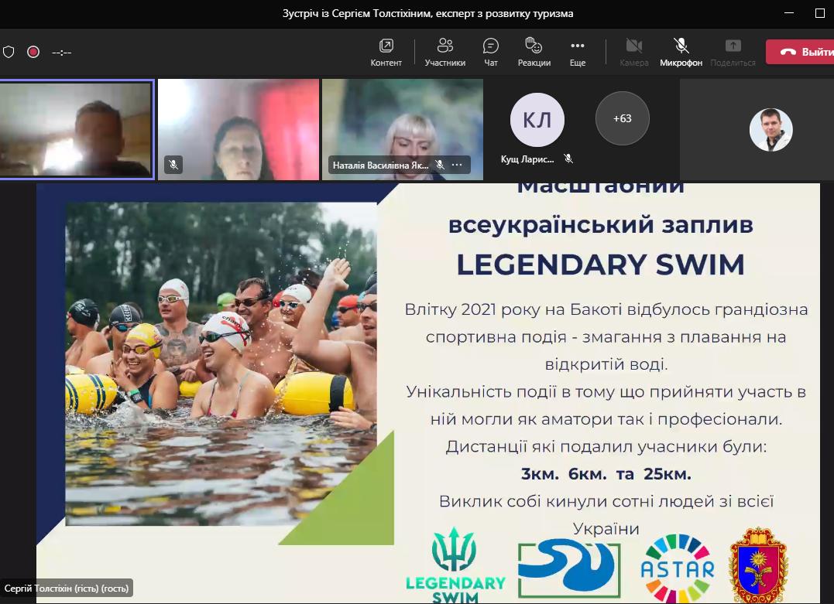This screenshot has width=834, height=604.
Task: Open the meeting Чат panel
Action: (491, 52)
